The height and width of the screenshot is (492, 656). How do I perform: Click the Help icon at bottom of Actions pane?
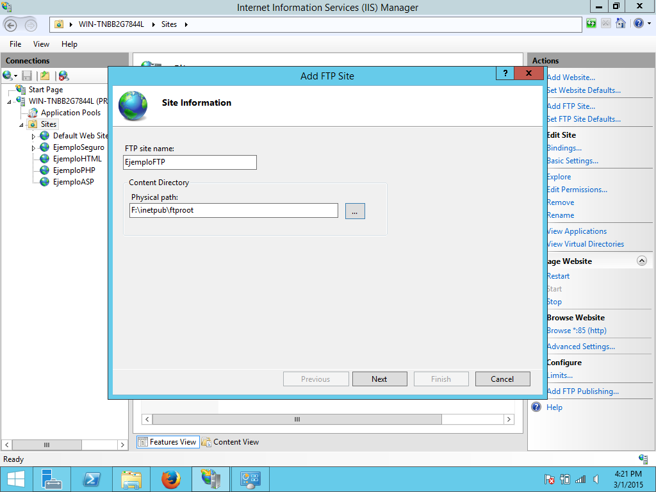536,407
